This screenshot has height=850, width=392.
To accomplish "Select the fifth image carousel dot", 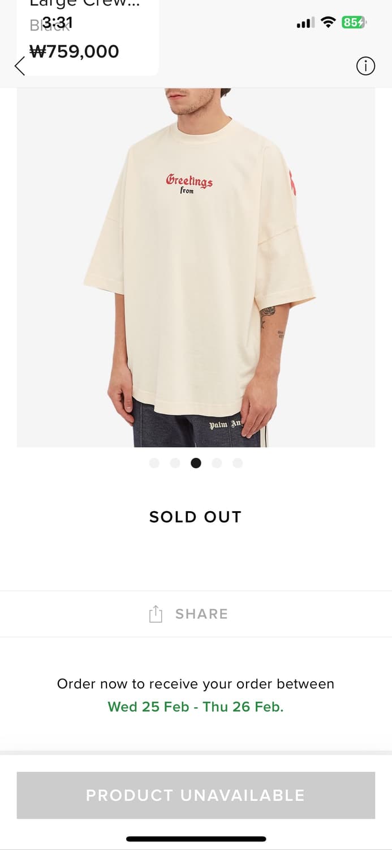I will coord(238,463).
